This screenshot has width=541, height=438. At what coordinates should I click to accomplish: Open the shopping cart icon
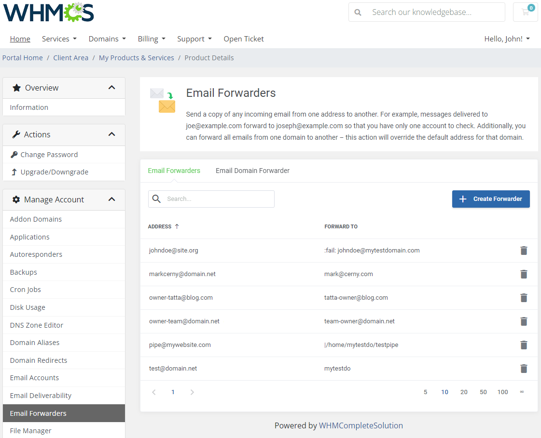click(526, 12)
